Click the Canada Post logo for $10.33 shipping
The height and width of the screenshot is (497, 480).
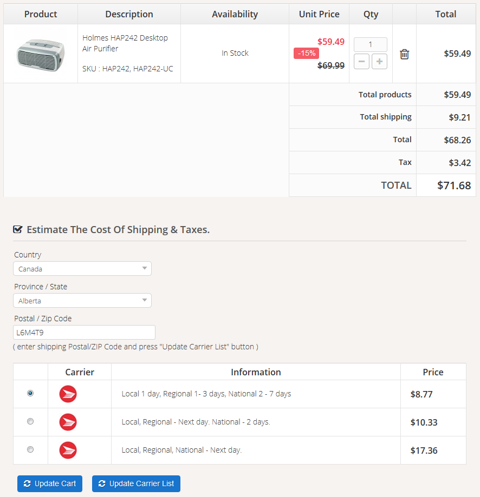click(x=68, y=422)
